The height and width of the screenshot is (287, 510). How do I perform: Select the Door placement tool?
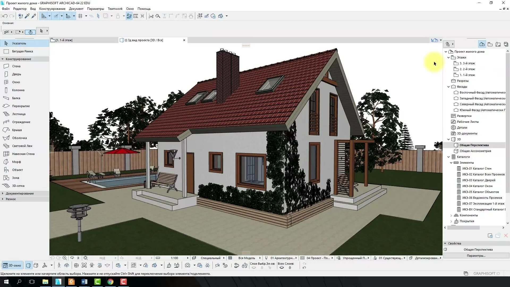click(16, 74)
